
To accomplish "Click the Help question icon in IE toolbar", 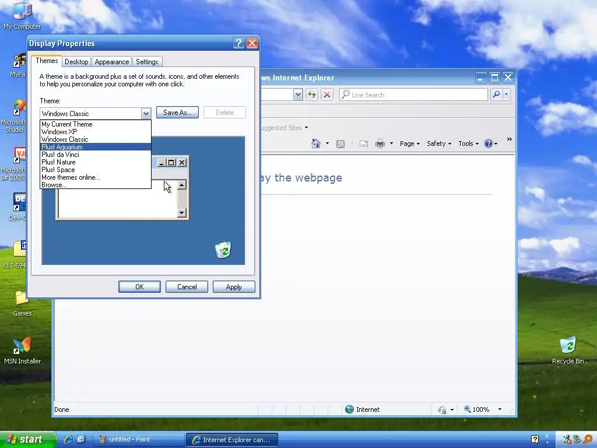I will click(x=488, y=143).
